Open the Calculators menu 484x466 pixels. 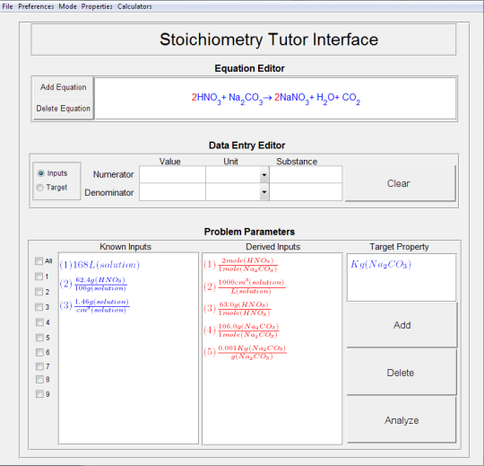coord(134,6)
